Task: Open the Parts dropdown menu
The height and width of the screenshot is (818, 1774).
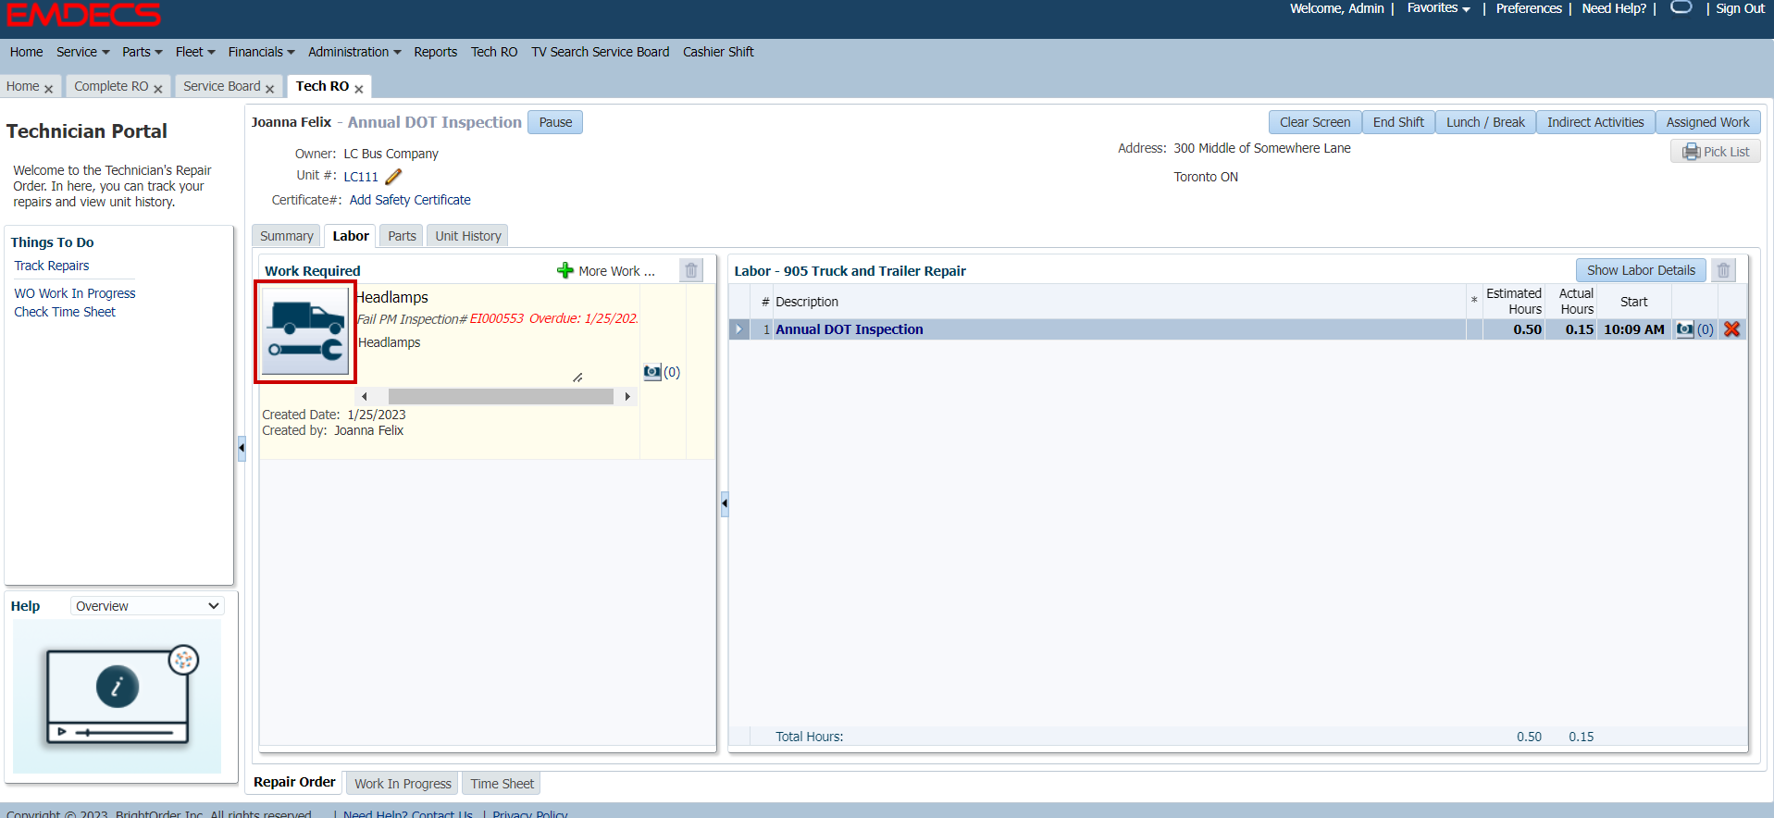Action: (x=143, y=52)
